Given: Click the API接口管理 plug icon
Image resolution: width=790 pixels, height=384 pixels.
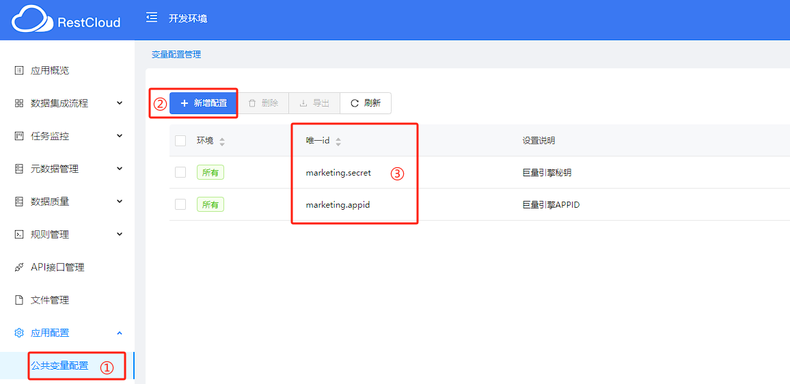Looking at the screenshot, I should click(19, 267).
